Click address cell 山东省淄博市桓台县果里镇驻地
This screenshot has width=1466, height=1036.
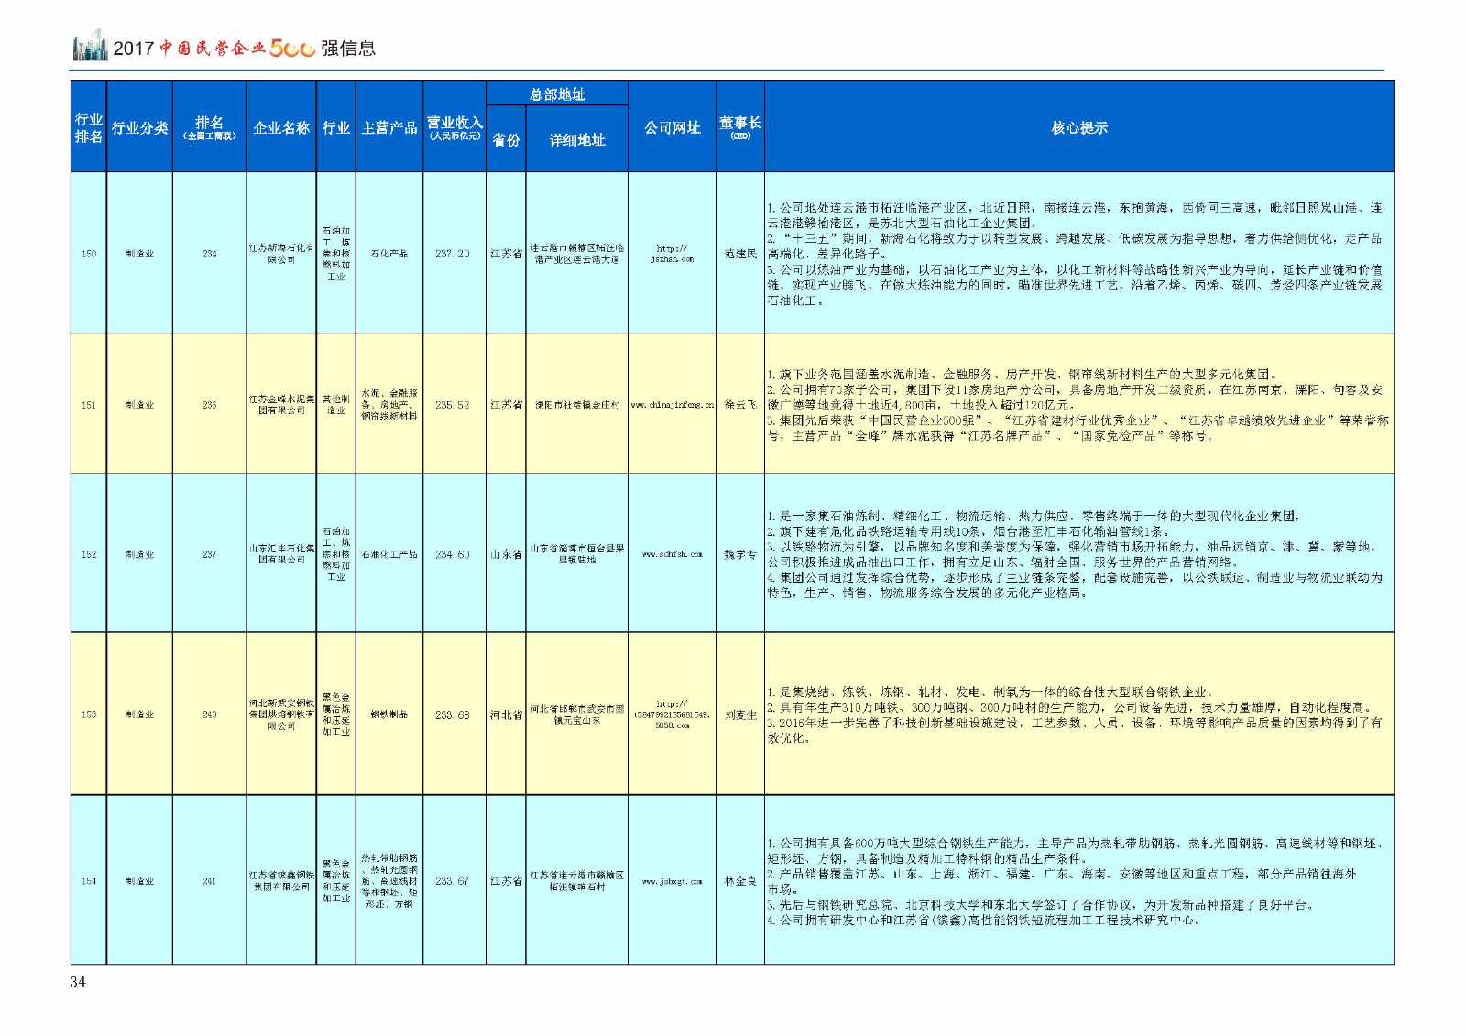(x=577, y=554)
